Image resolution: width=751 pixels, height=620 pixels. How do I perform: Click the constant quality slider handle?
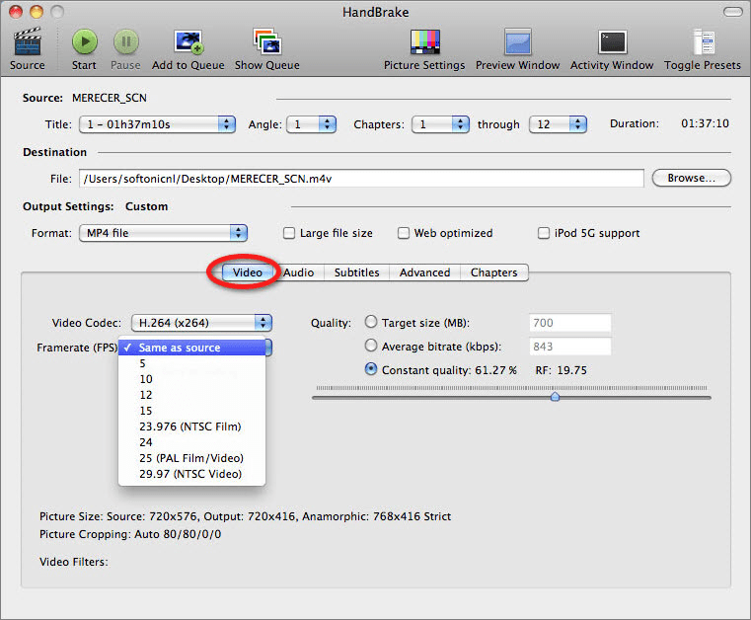pyautogui.click(x=555, y=396)
